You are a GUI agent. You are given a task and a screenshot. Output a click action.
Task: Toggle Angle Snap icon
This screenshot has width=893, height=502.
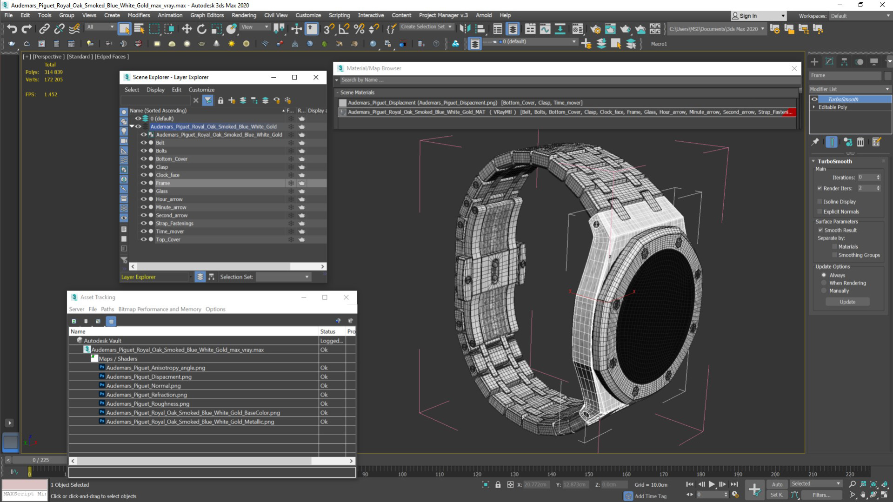pos(344,29)
